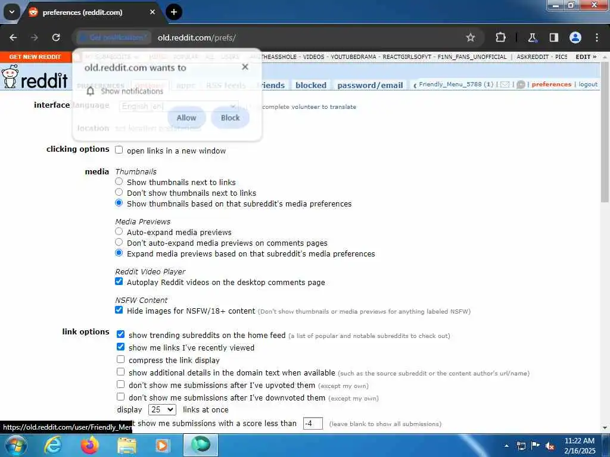610x457 pixels.
Task: Open the mail envelope icon
Action: coord(505,84)
